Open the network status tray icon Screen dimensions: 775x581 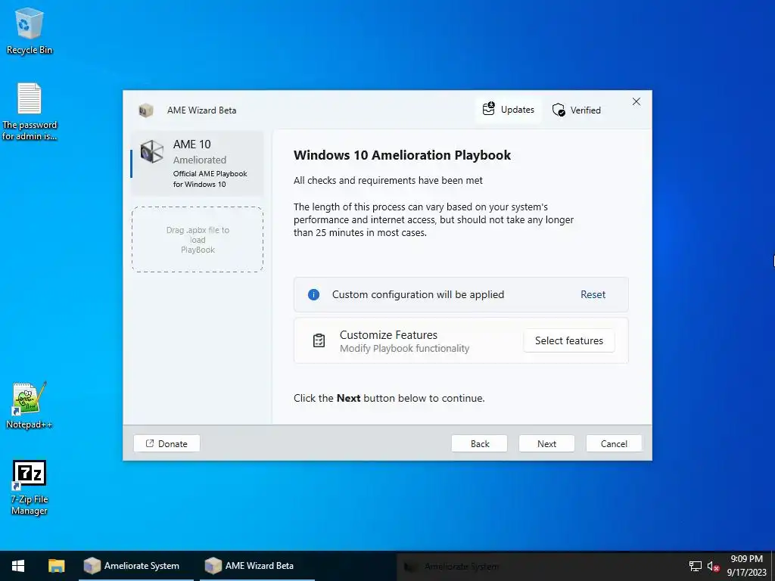[696, 566]
